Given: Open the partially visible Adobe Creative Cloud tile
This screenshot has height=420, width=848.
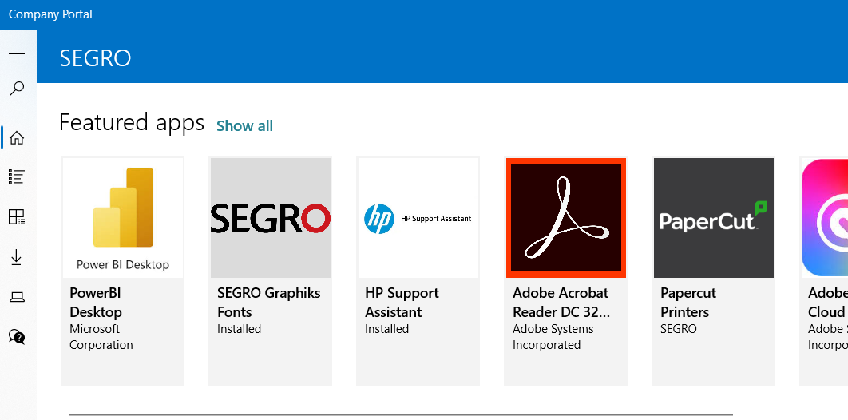Looking at the screenshot, I should [826, 217].
